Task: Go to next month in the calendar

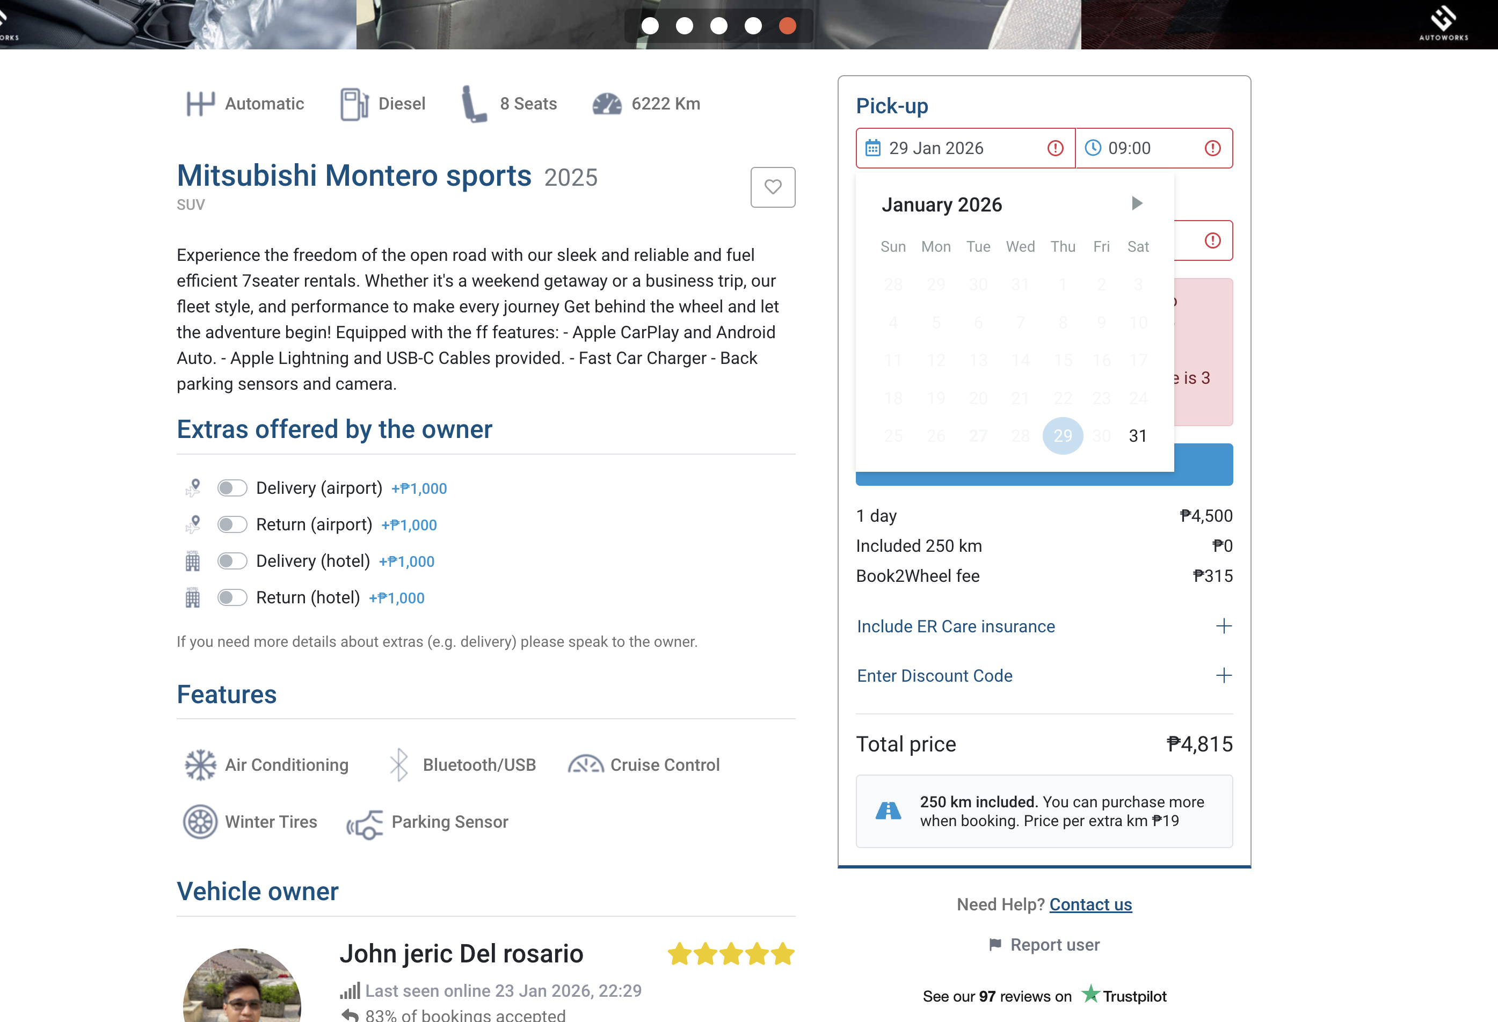Action: tap(1137, 203)
